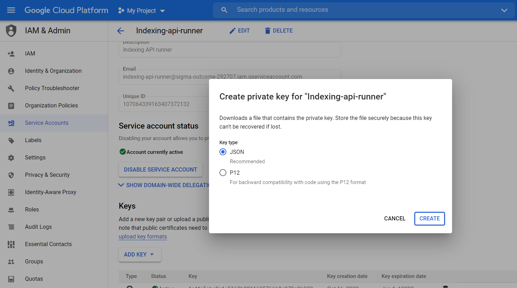Select the P12 key type radio button

click(223, 173)
